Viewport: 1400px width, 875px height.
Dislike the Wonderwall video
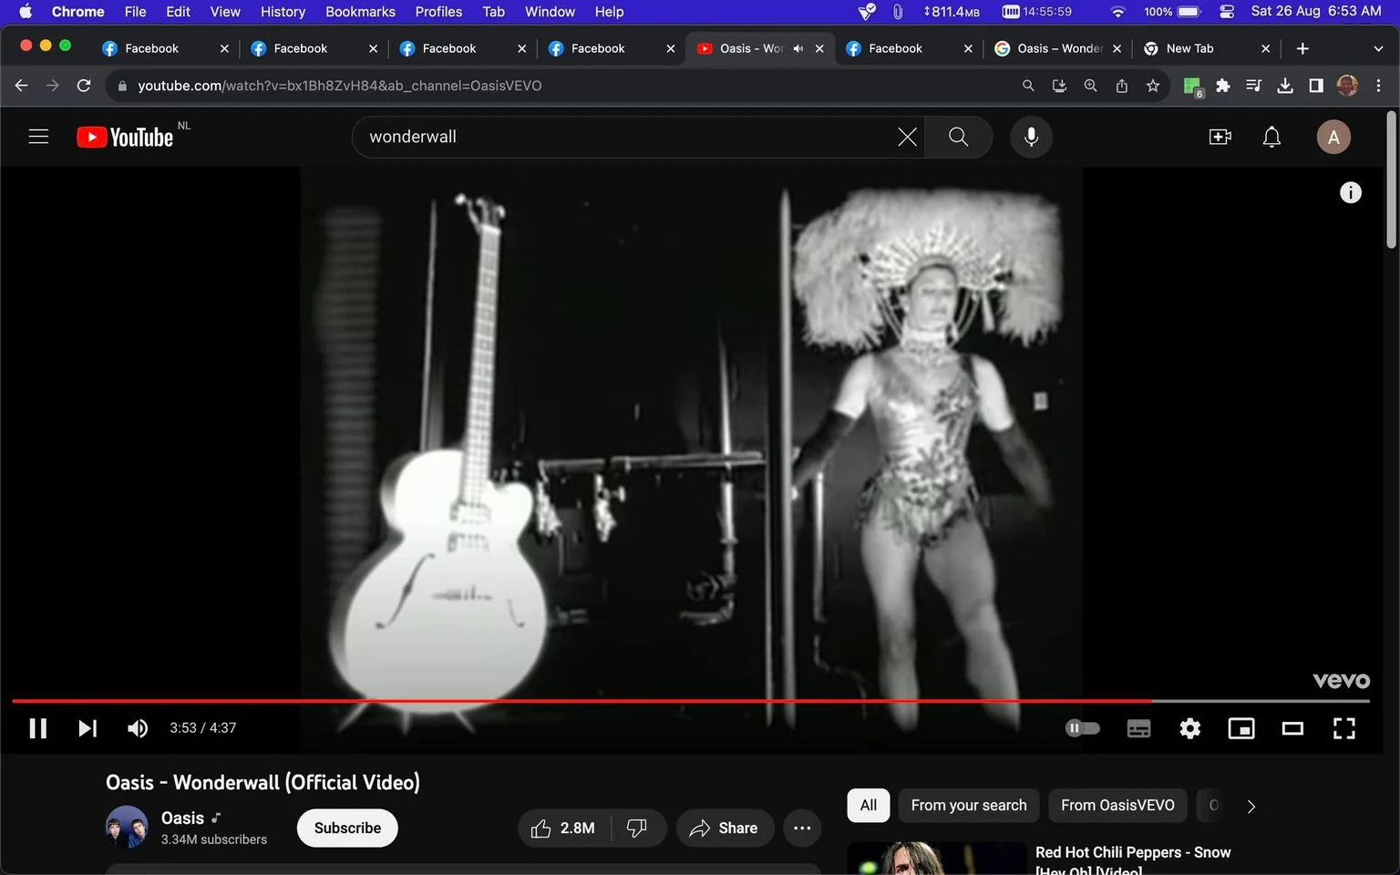(638, 828)
